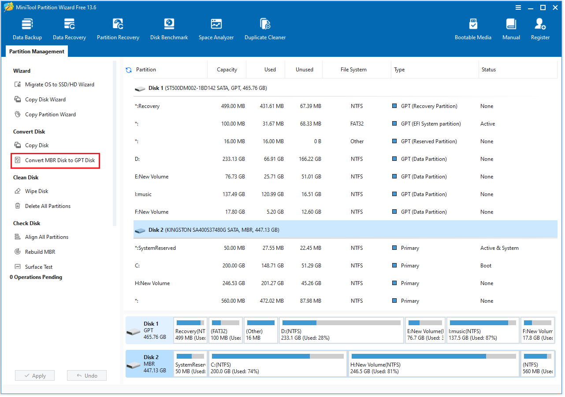The image size is (565, 397).
Task: Open the Data Backup tool
Action: coord(27,29)
